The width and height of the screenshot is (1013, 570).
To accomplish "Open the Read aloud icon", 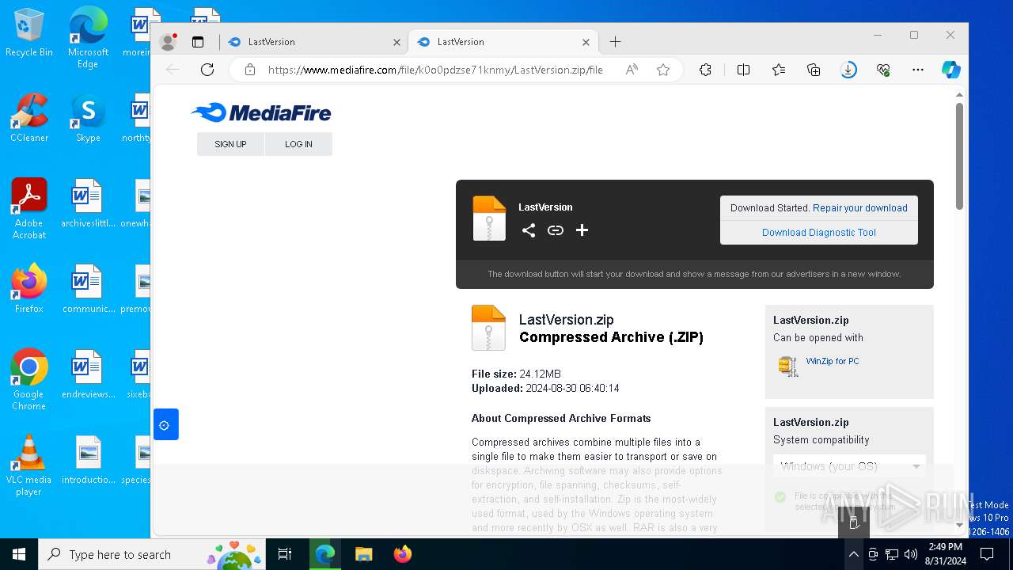I will 632,70.
